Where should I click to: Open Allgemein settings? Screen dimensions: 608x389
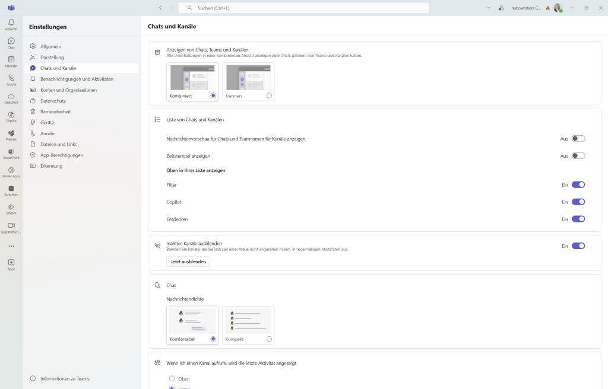[81, 46]
